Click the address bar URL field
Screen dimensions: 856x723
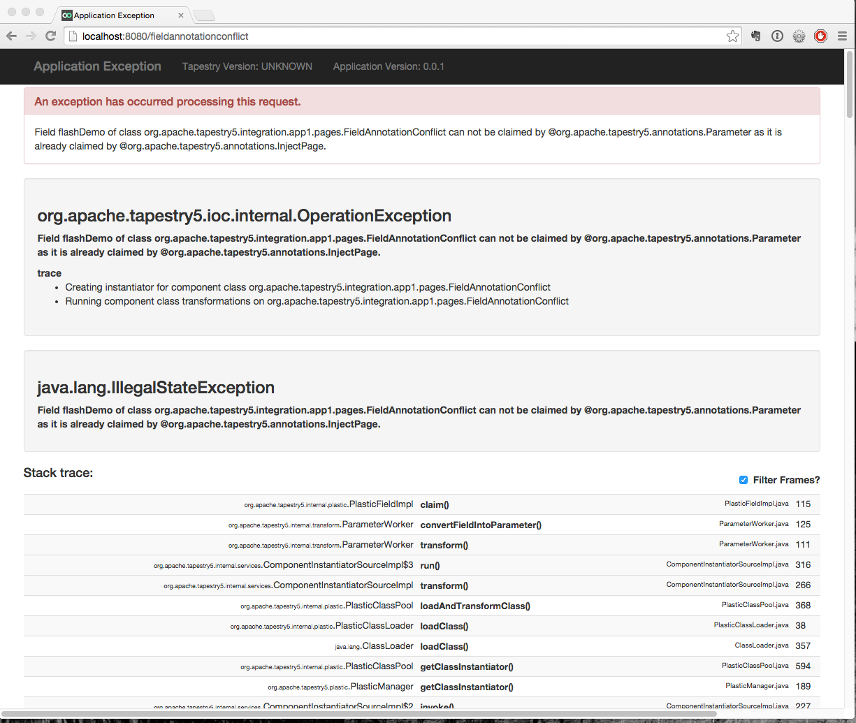(391, 36)
